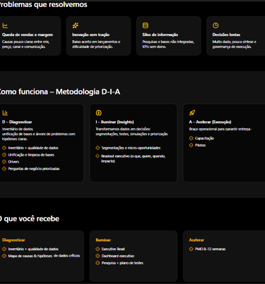Click the clock icon above Decisões lentas
The width and height of the screenshot is (265, 284).
click(216, 25)
